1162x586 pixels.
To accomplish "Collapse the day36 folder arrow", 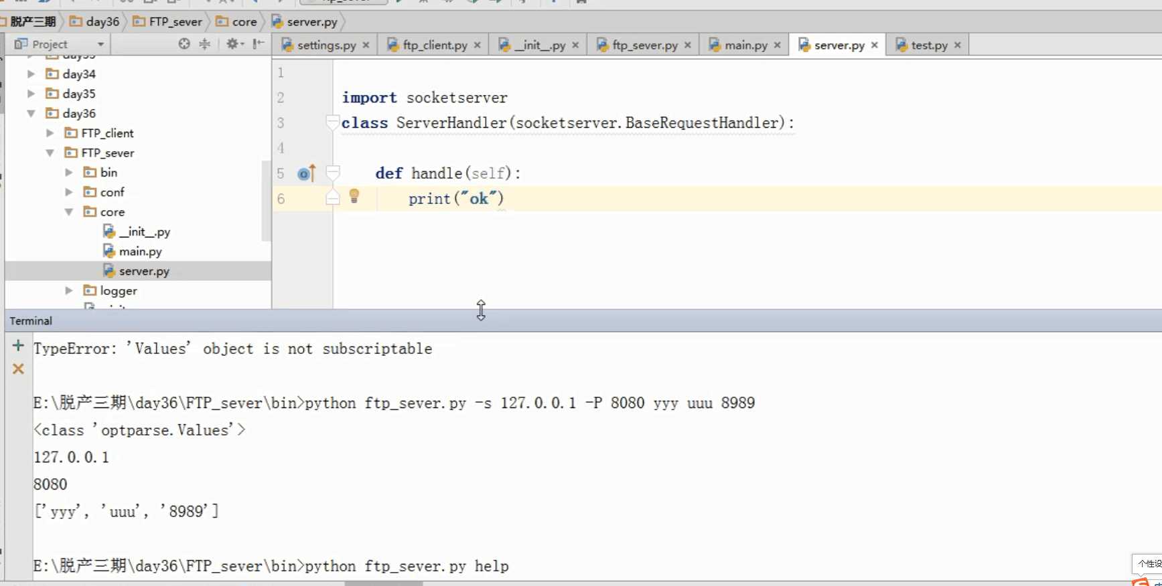I will [x=31, y=113].
